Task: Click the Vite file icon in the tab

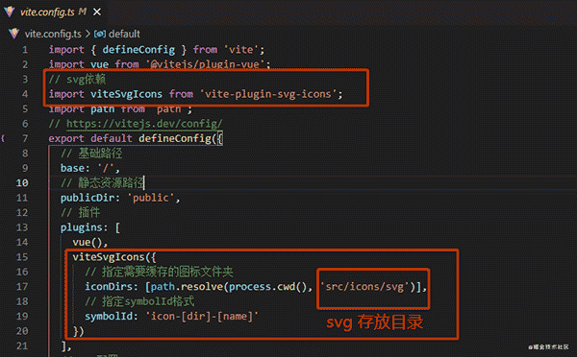Action: coord(10,12)
